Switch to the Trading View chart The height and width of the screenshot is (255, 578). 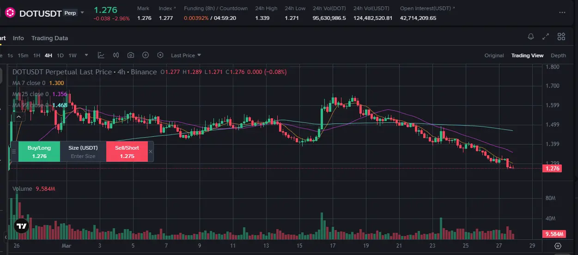tap(527, 55)
